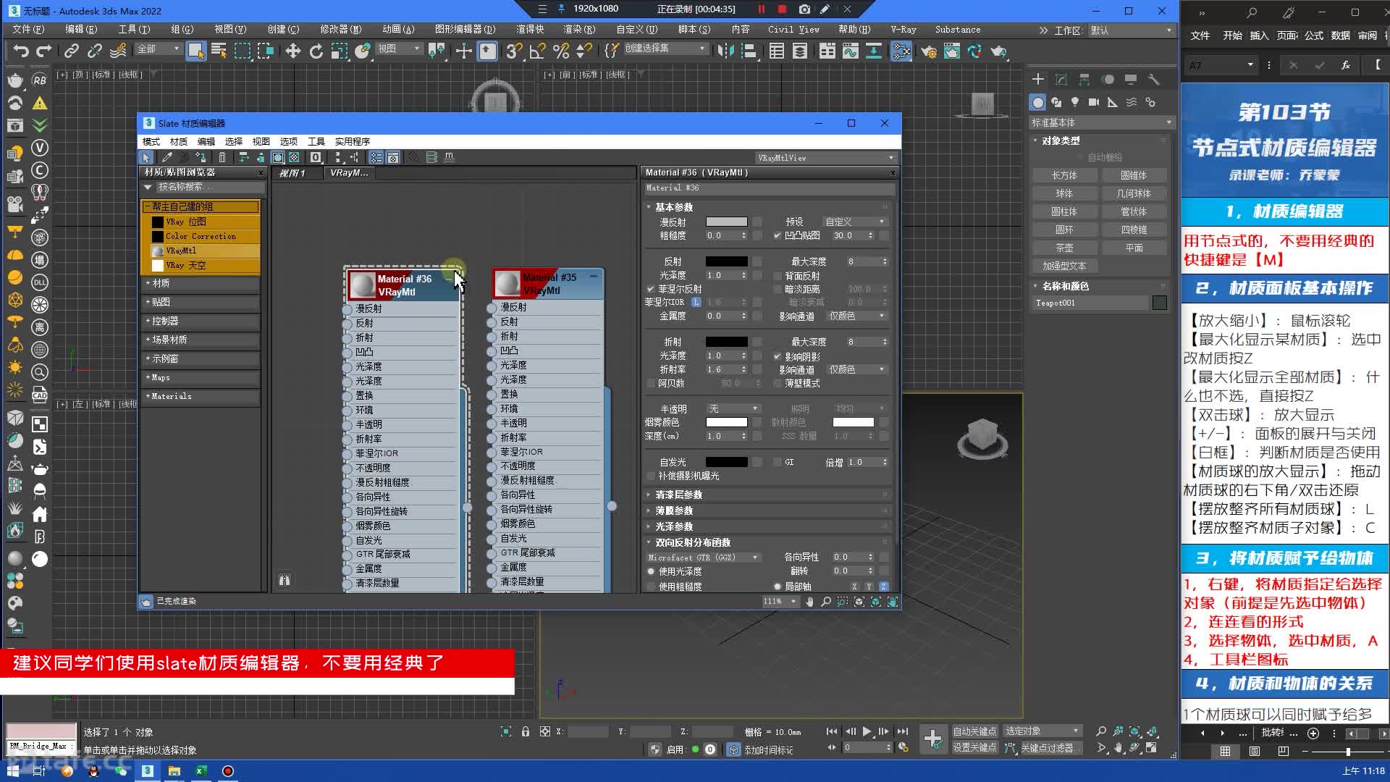1390x782 pixels.
Task: Click the Link selection tool in main toolbar
Action: coord(71,51)
